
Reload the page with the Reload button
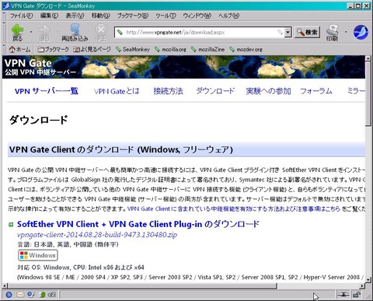75,33
